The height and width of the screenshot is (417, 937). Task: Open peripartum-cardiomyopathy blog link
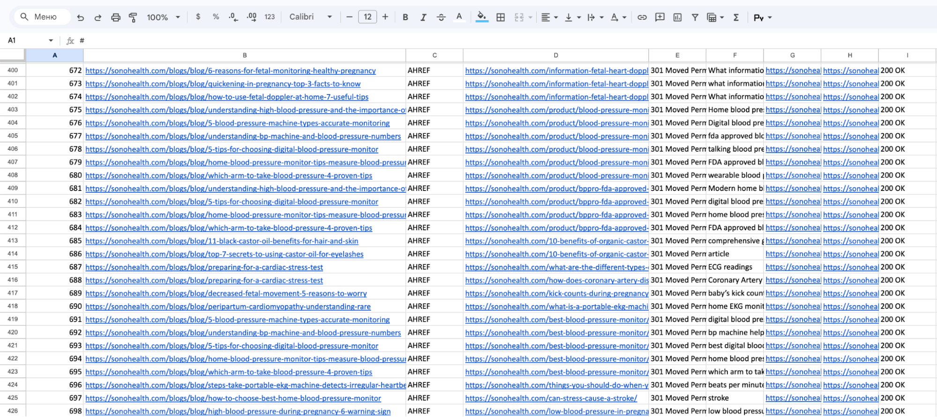pyautogui.click(x=228, y=307)
